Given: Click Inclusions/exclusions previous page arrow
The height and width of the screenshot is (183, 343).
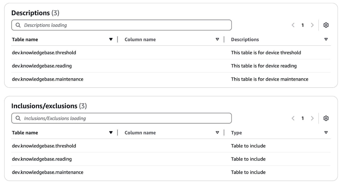Looking at the screenshot, I should (293, 118).
